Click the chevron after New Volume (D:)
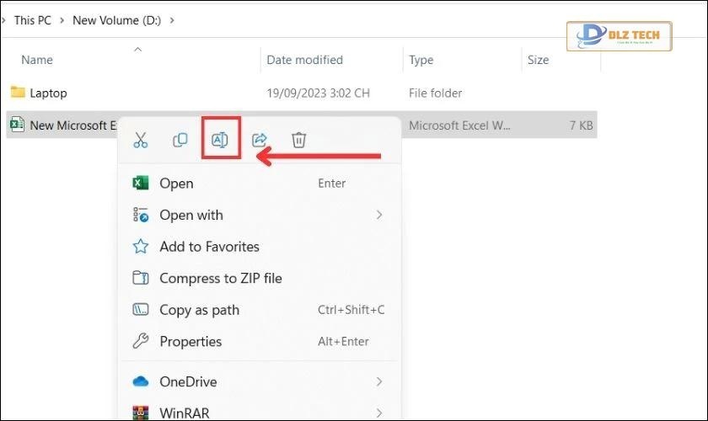Image resolution: width=708 pixels, height=421 pixels. tap(173, 20)
